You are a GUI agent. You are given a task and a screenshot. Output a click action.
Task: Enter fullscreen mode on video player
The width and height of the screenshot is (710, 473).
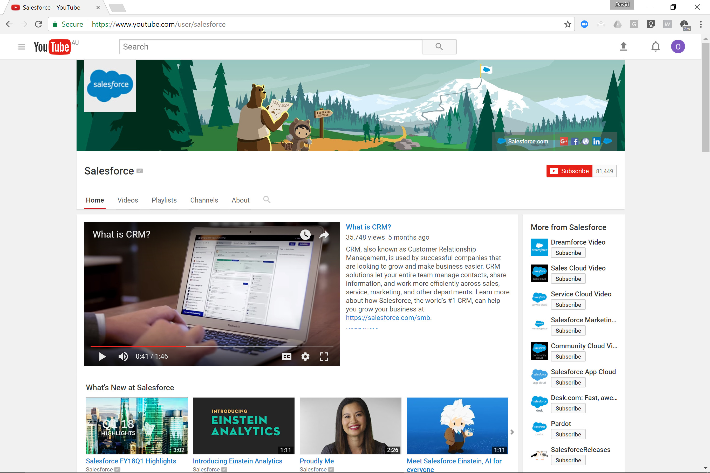tap(324, 357)
